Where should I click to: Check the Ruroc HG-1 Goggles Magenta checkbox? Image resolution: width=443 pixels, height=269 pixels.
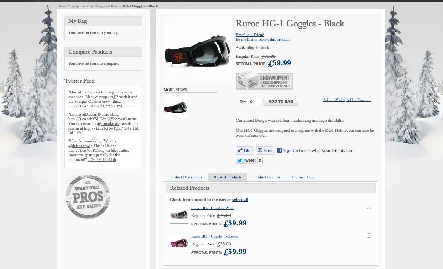(369, 235)
